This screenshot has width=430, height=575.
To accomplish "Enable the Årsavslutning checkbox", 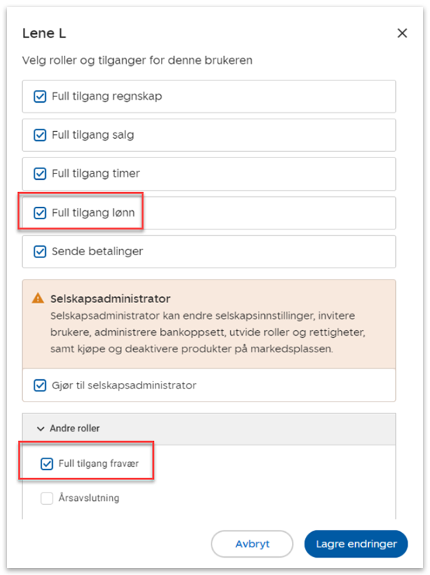I will pos(46,499).
